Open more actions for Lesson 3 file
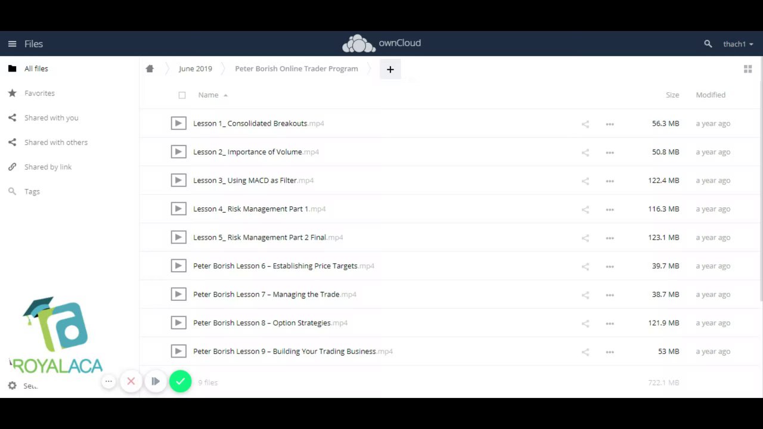The image size is (763, 429). click(610, 181)
